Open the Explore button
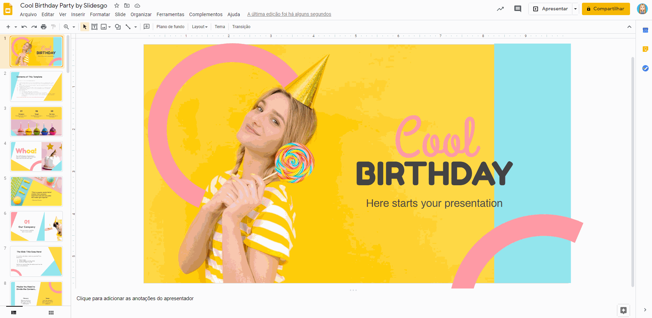 click(x=624, y=310)
